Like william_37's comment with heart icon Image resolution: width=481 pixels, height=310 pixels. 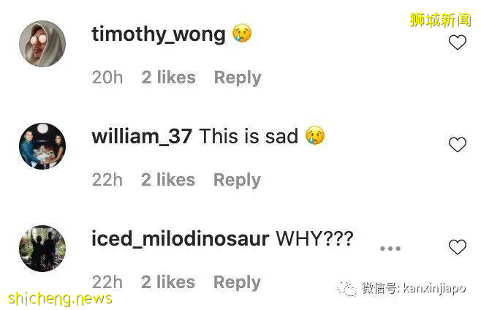click(x=458, y=145)
